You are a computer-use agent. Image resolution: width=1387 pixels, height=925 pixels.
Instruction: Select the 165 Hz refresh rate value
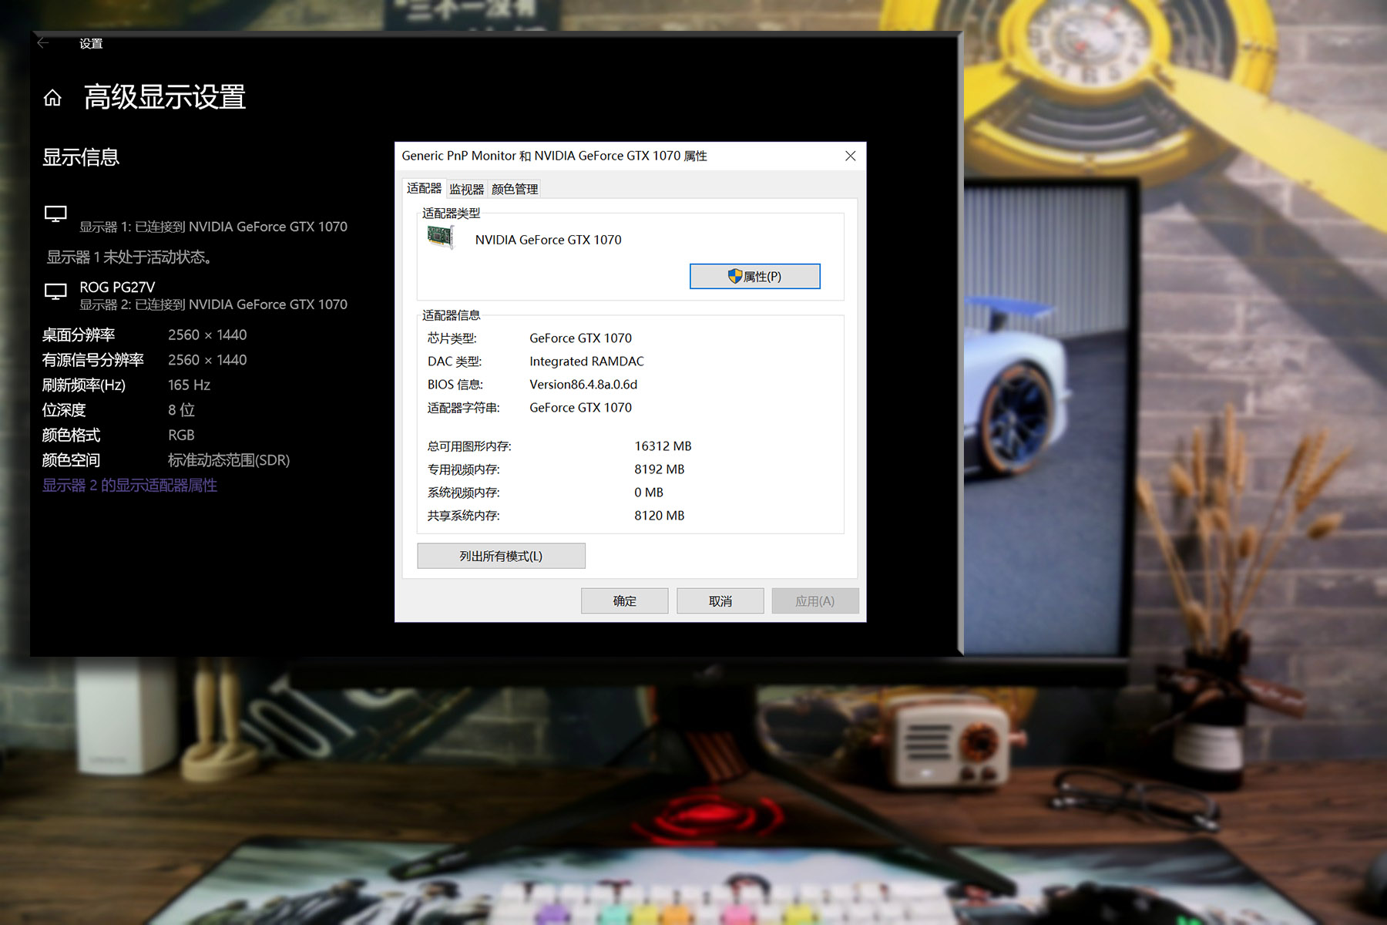click(189, 385)
